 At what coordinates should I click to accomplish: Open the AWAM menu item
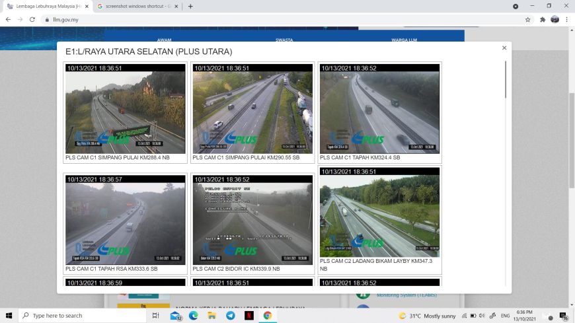point(165,40)
